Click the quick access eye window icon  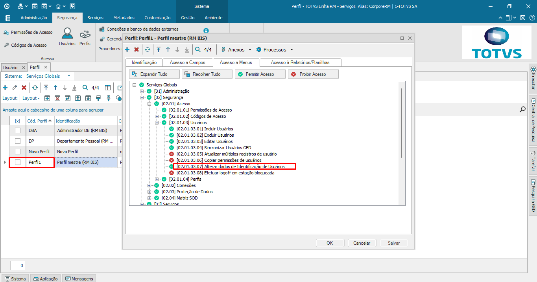[x=35, y=6]
